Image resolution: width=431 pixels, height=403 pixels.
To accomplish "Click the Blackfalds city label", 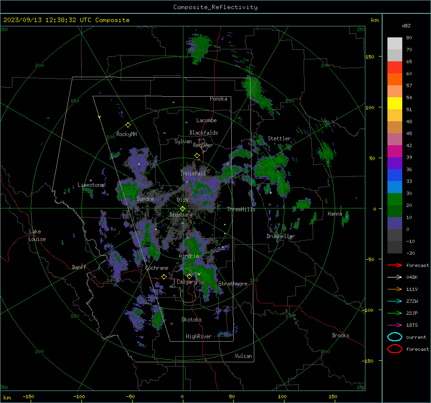I will (204, 133).
